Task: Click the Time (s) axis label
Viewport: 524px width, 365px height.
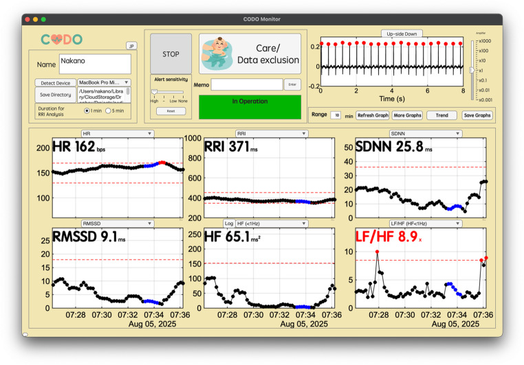Action: [392, 99]
